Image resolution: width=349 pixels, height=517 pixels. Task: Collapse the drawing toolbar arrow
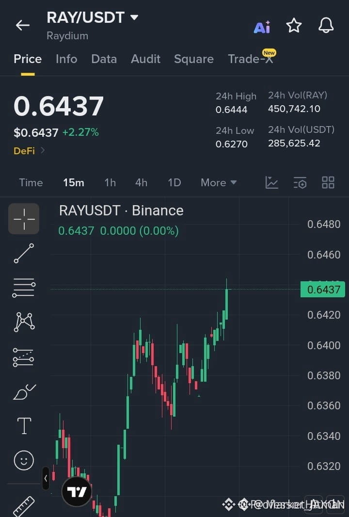coord(46,478)
